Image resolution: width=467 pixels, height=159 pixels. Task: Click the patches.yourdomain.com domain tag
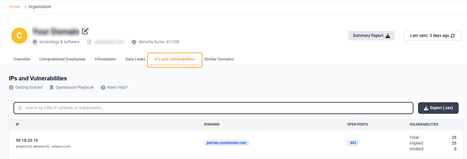tap(226, 143)
